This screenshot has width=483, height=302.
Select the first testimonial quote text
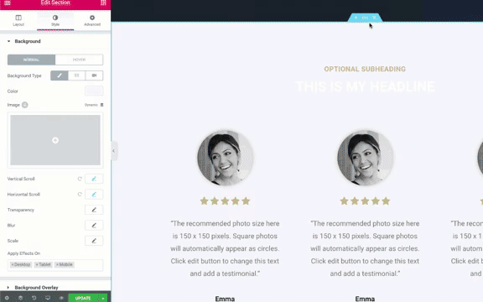click(225, 248)
